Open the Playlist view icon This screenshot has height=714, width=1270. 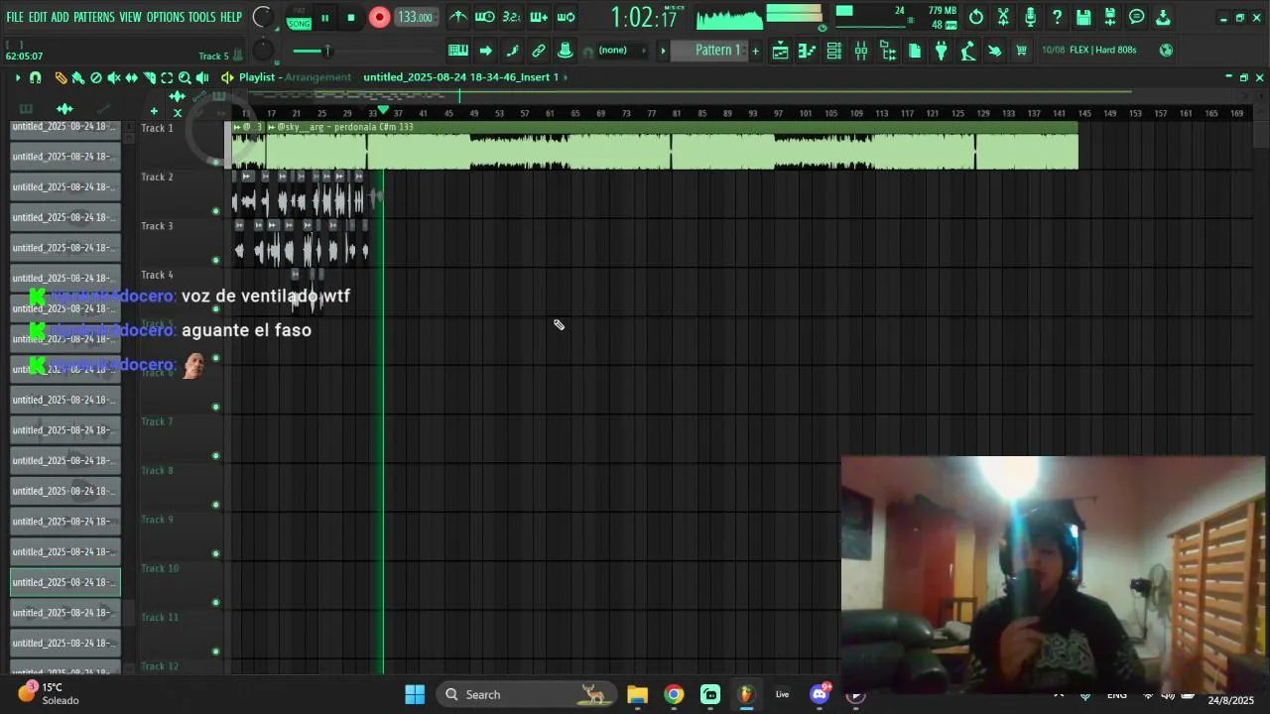(x=781, y=51)
